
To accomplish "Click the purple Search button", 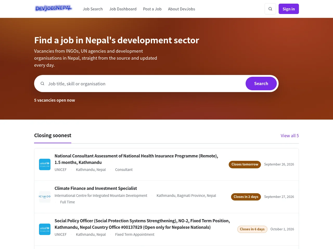I will click(261, 84).
